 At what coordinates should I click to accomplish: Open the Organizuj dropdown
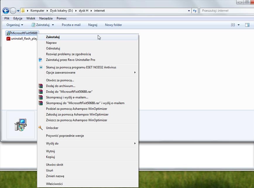coord(15,25)
